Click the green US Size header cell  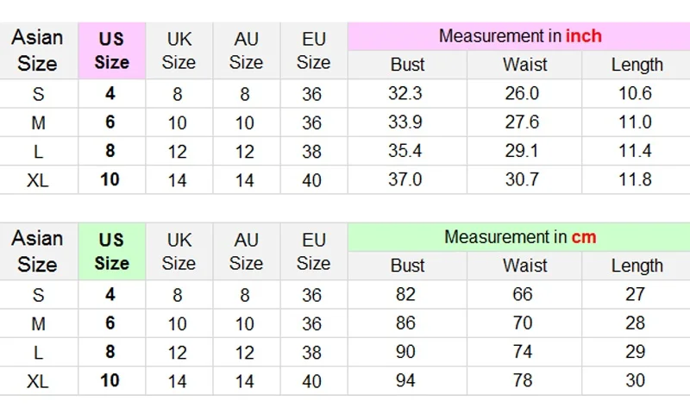click(112, 252)
